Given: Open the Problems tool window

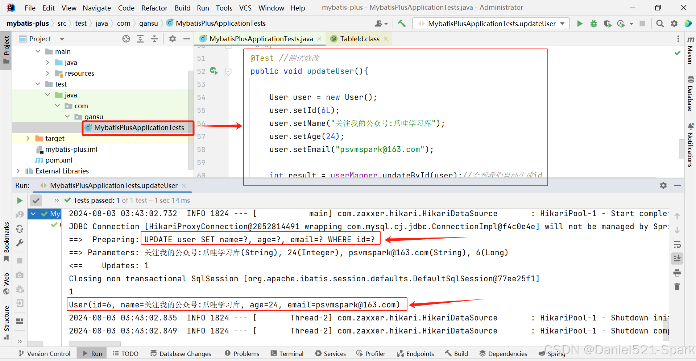Looking at the screenshot, I should pos(242,353).
